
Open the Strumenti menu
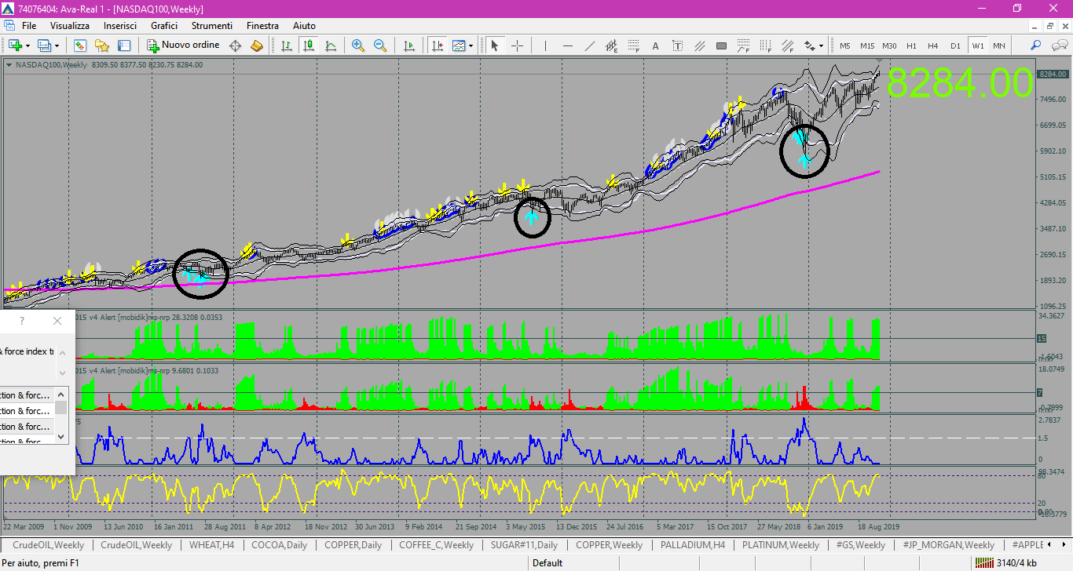point(211,26)
